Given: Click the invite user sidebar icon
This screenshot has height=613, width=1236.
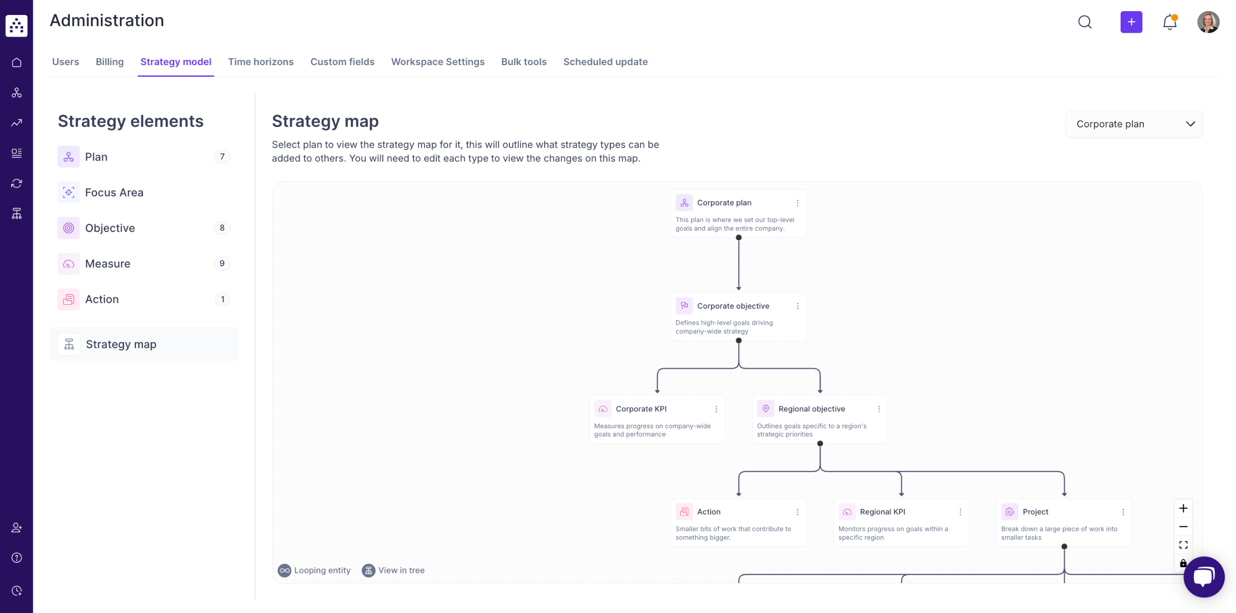Looking at the screenshot, I should [16, 527].
